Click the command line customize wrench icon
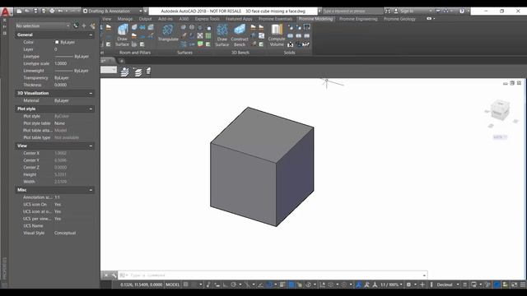The width and height of the screenshot is (527, 296). [114, 275]
